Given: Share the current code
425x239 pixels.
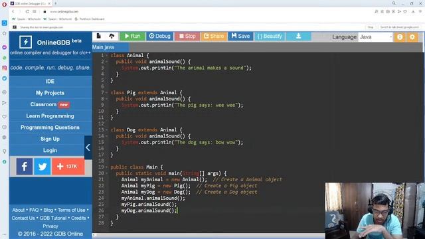Looking at the screenshot, I should 214,36.
